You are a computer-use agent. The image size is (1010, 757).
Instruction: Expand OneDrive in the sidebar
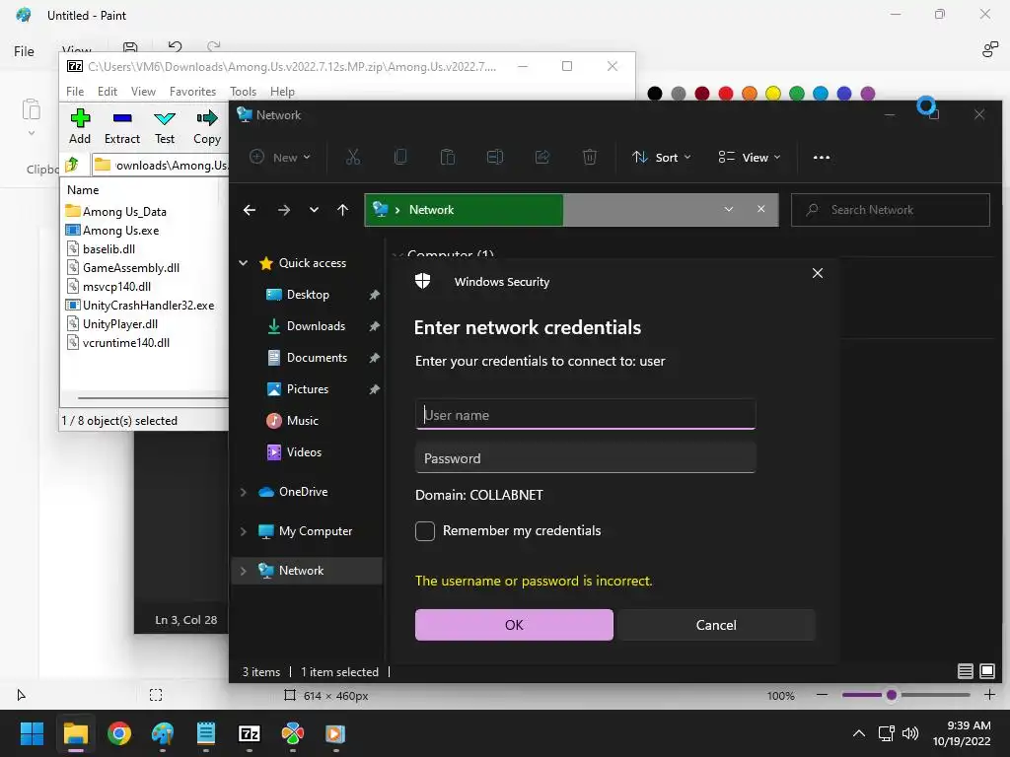[244, 492]
